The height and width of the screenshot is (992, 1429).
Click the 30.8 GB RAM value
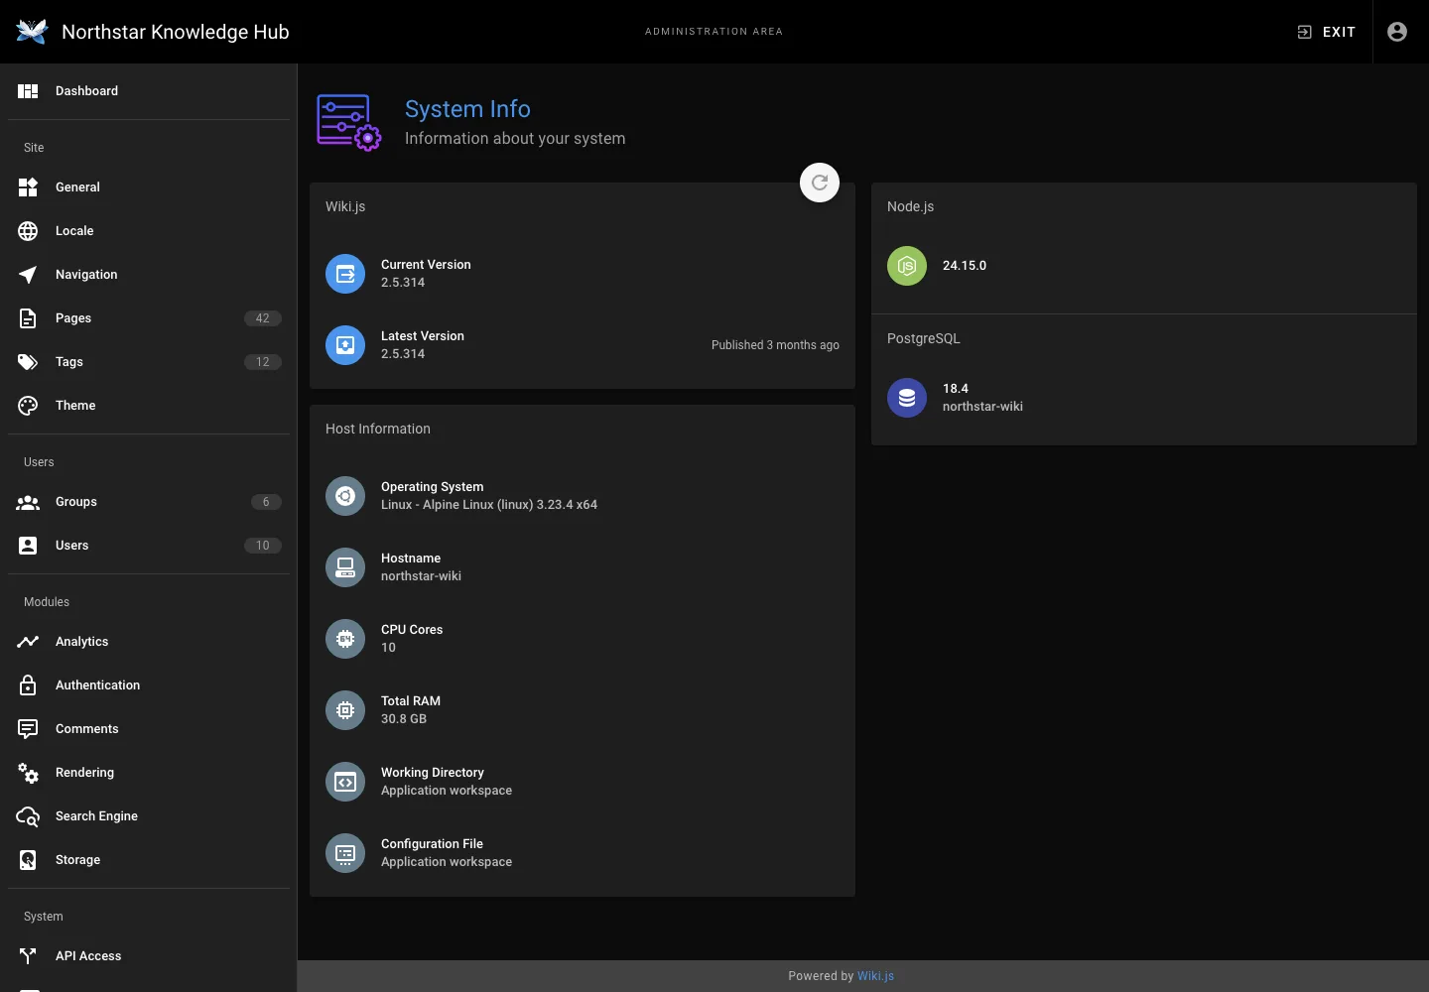coord(404,719)
